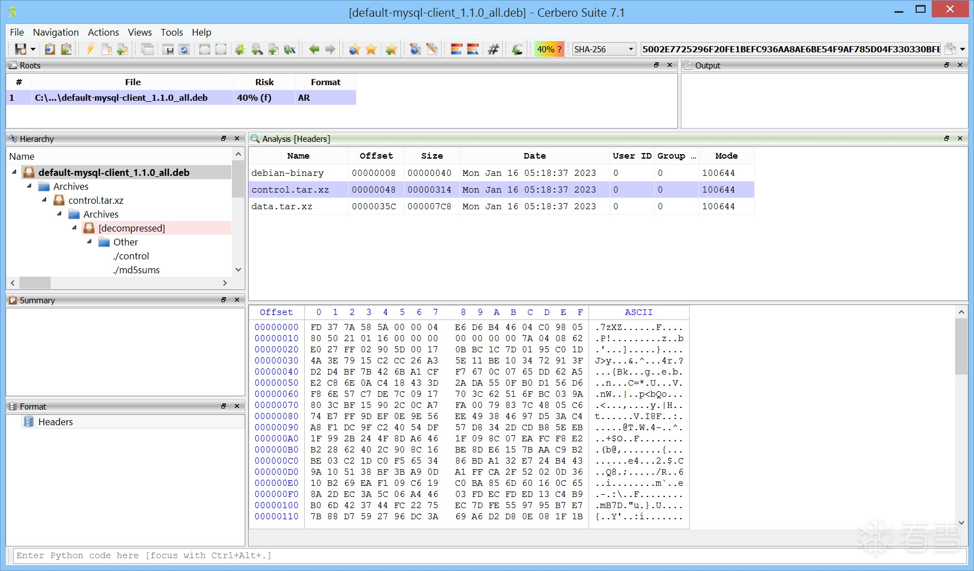Select the data.tar.xz row in Analysis
The image size is (974, 571).
501,206
